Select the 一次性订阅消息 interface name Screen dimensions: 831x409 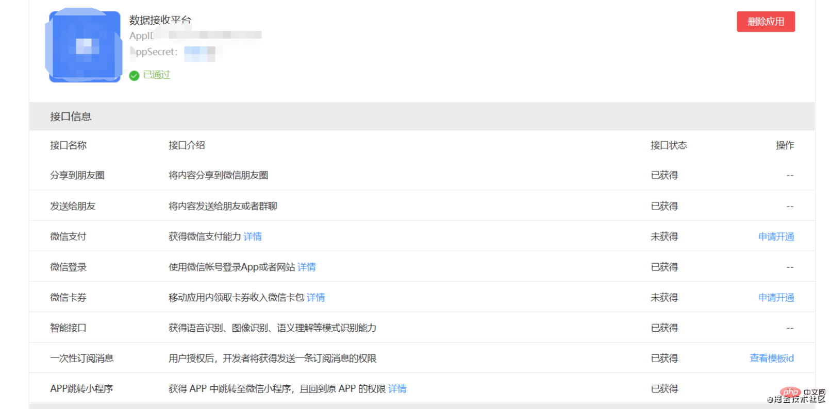coord(82,358)
